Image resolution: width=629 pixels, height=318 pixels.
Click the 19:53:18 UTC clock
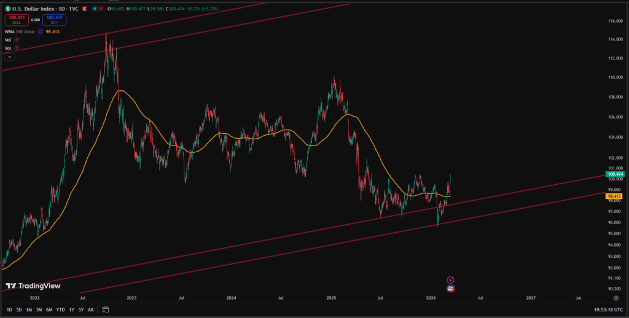[x=608, y=309]
